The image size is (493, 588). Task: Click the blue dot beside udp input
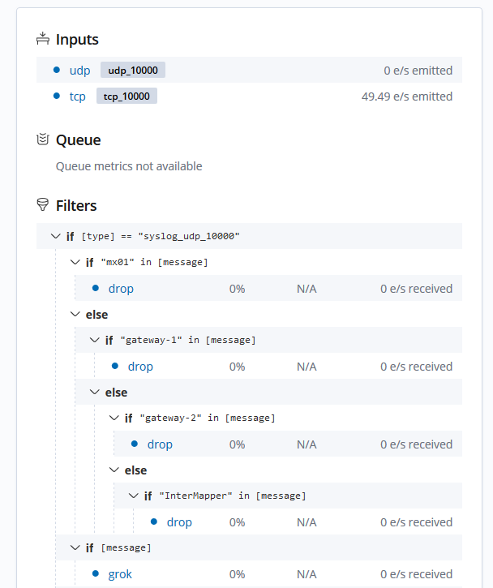pyautogui.click(x=57, y=71)
